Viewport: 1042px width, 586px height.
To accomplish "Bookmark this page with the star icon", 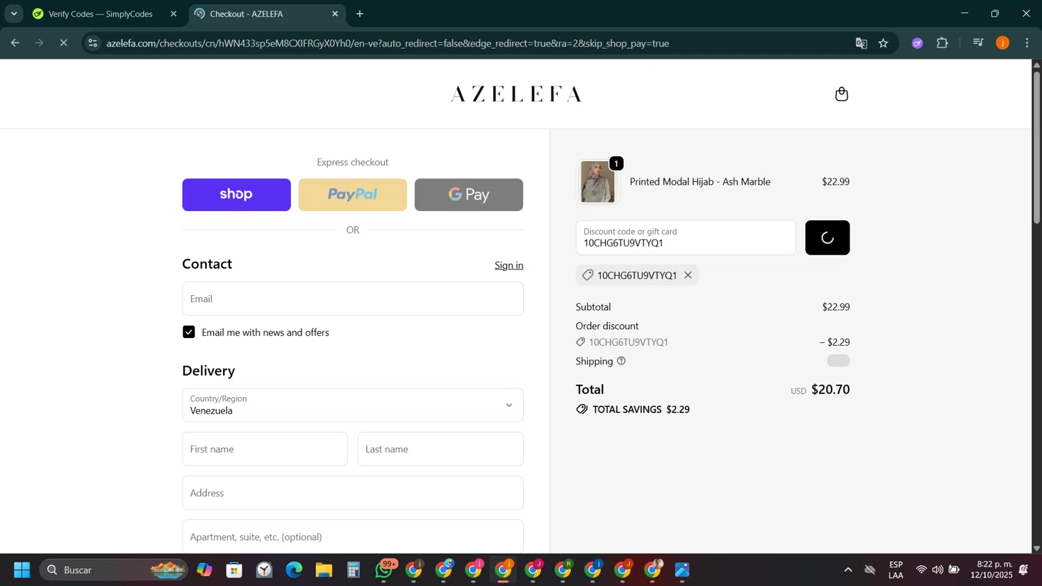I will 884,43.
